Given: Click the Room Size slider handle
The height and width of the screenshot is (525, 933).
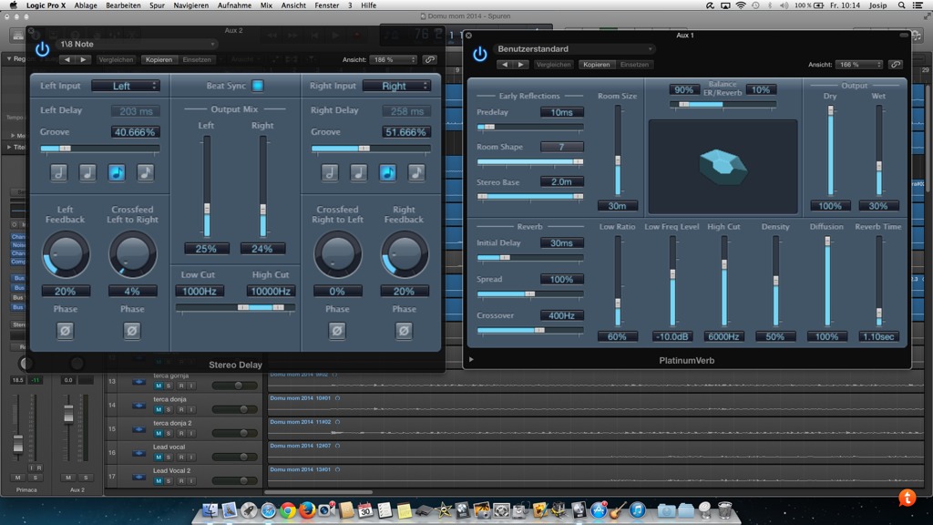Looking at the screenshot, I should (x=618, y=160).
